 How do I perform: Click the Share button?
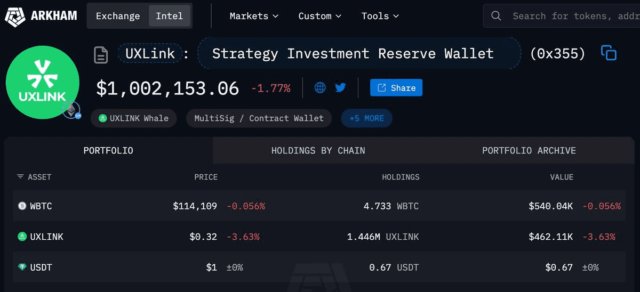point(396,88)
